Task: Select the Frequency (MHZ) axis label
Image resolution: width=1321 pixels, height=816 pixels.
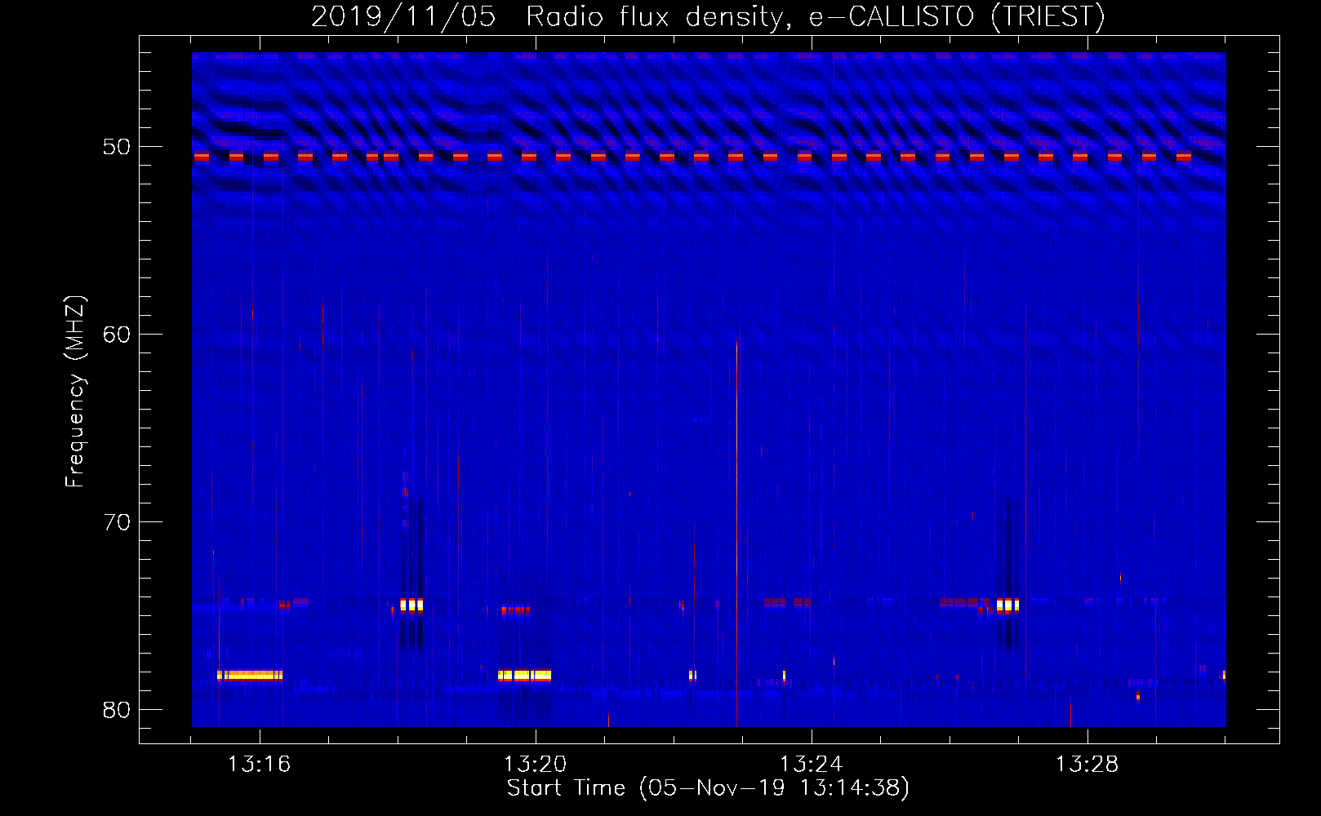Action: [74, 392]
